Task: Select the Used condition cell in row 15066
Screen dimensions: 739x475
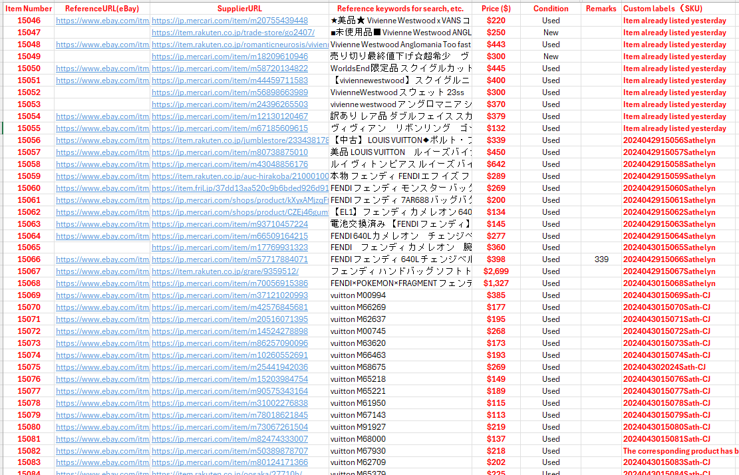Action: click(551, 259)
